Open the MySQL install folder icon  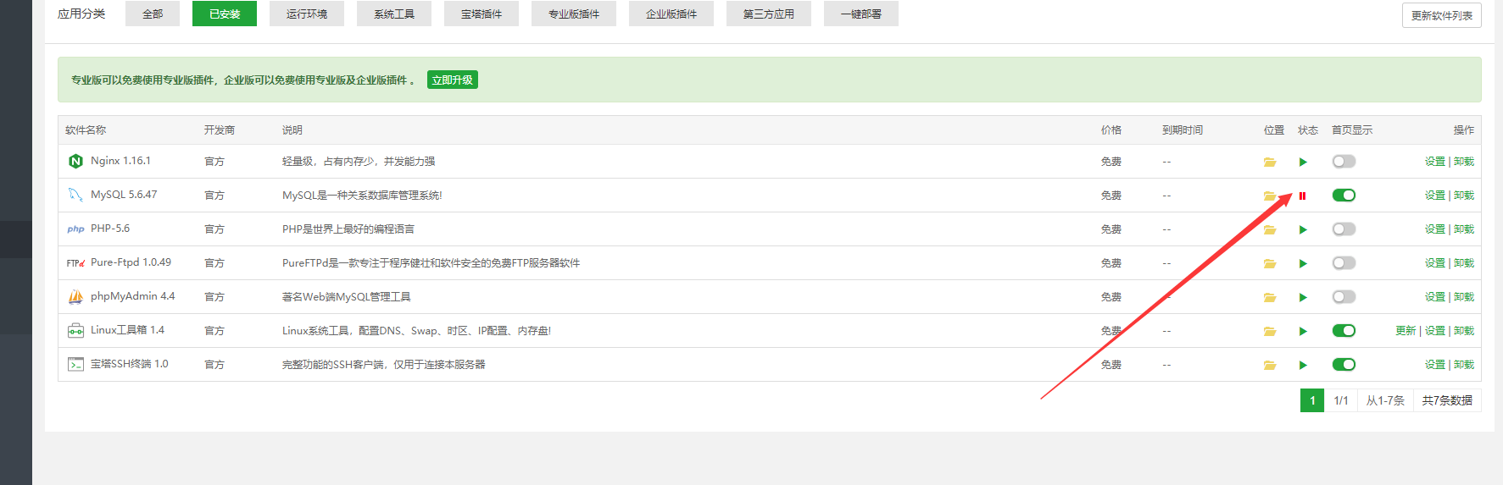(1270, 196)
